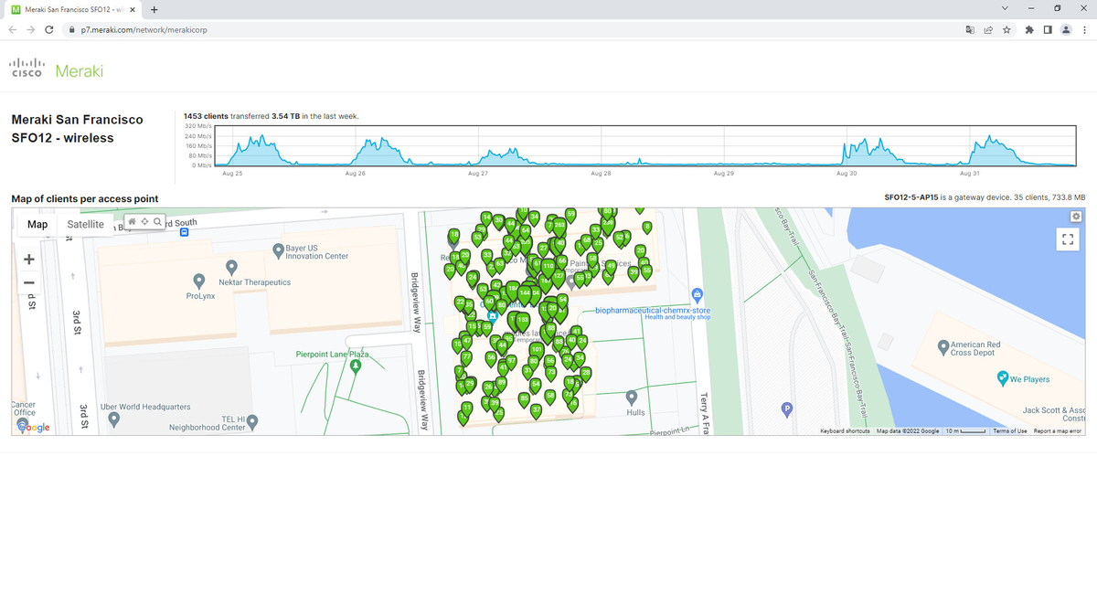The height and width of the screenshot is (594, 1097).
Task: Select access point marker 110
Action: [x=548, y=268]
